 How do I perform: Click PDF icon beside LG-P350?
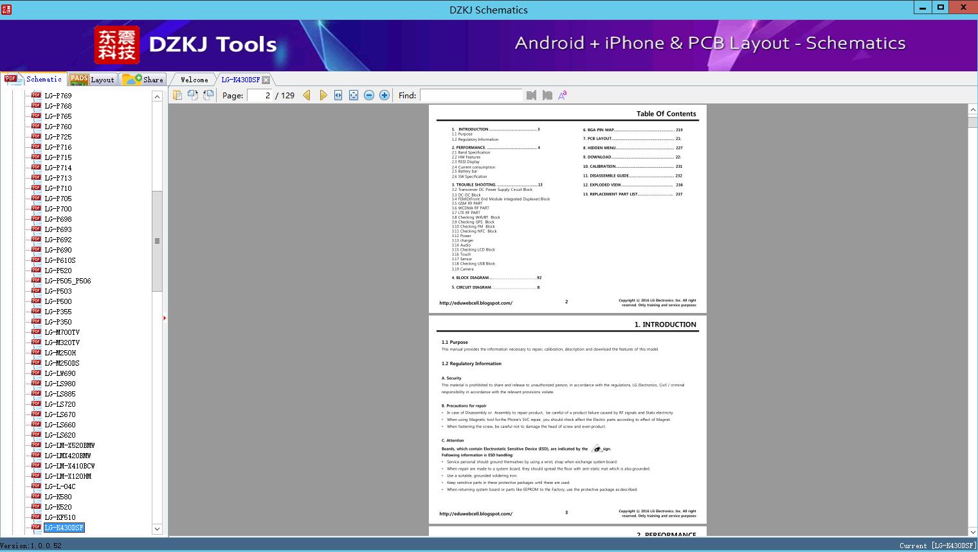click(36, 321)
